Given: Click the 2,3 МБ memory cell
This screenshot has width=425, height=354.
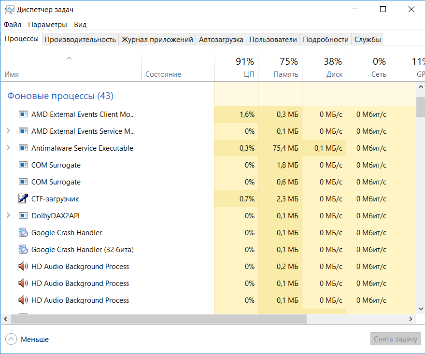Looking at the screenshot, I should tap(280, 198).
